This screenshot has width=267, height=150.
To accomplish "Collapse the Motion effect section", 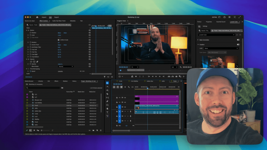I will pyautogui.click(x=27, y=30).
